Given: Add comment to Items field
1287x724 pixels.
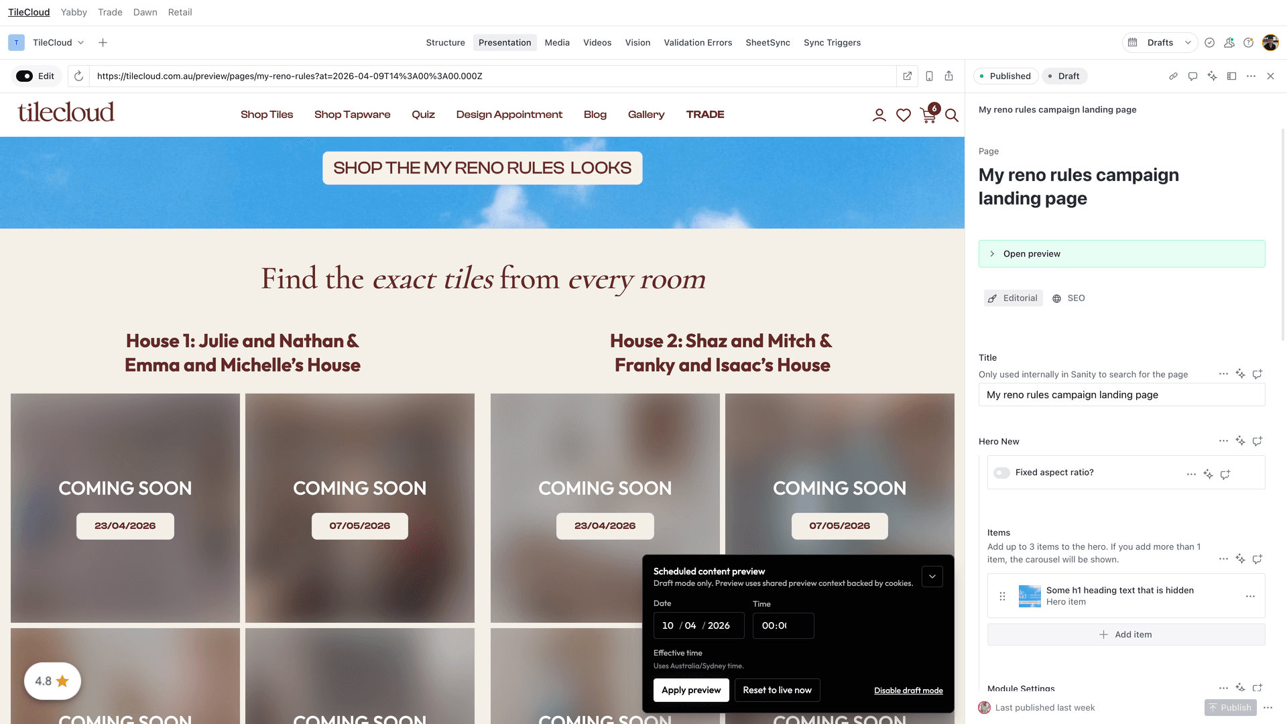Looking at the screenshot, I should 1257,558.
